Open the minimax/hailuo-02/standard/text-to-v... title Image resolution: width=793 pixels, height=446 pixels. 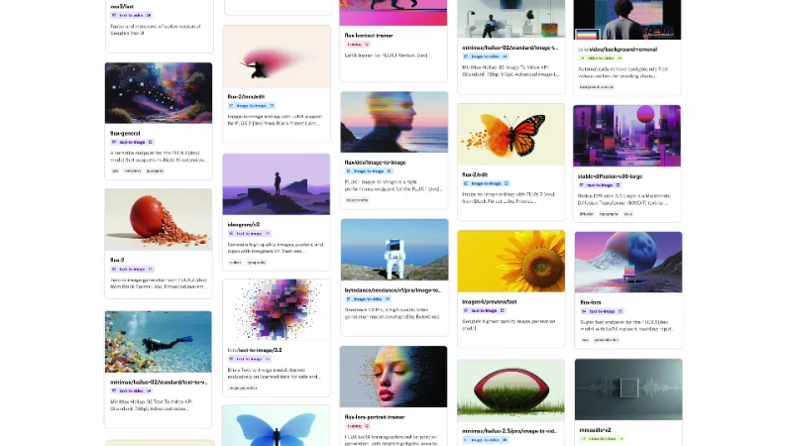click(x=159, y=383)
